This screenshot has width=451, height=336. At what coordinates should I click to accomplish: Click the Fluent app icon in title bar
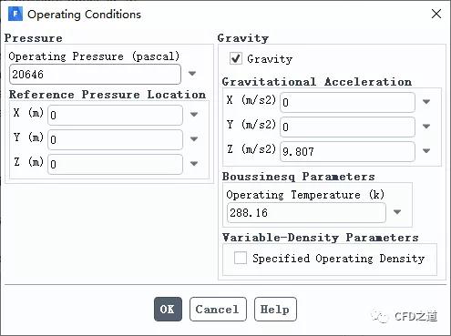pyautogui.click(x=15, y=14)
